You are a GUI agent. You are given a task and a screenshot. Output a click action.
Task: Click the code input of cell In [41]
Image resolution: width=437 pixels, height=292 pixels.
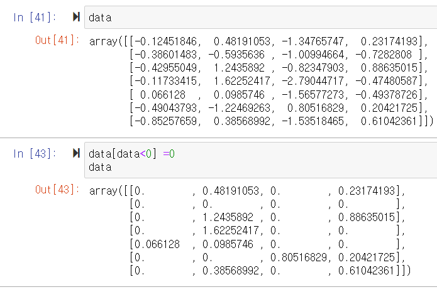pyautogui.click(x=260, y=17)
